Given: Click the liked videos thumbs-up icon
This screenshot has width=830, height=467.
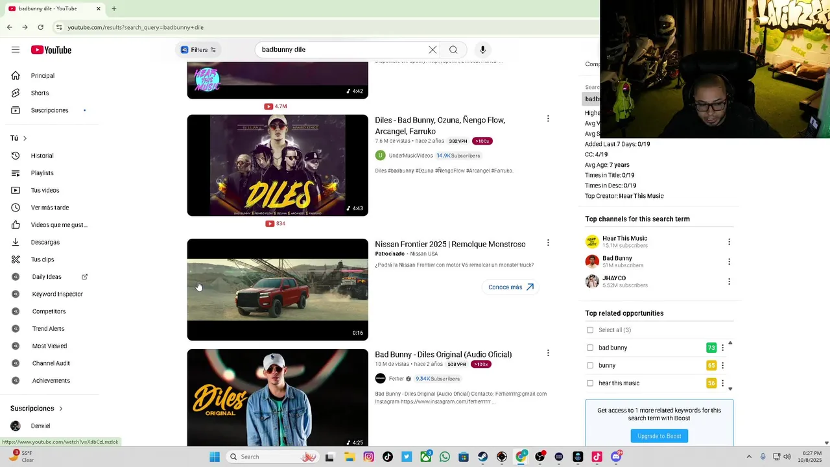Looking at the screenshot, I should coord(16,225).
